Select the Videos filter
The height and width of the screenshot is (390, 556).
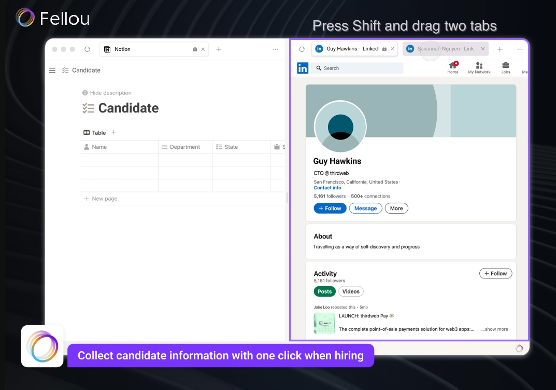[351, 291]
